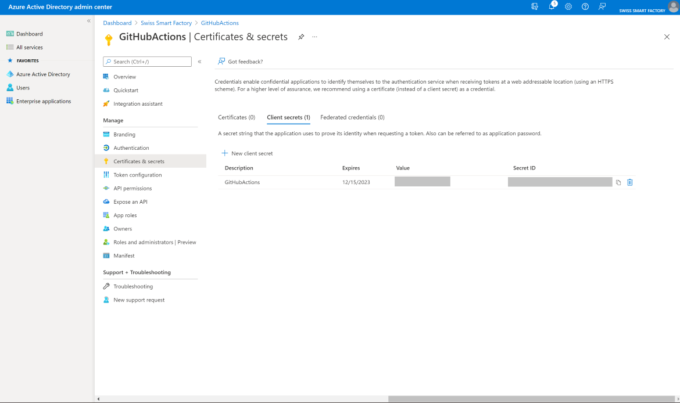Click the Secret ID column header
Image resolution: width=680 pixels, height=403 pixels.
524,168
